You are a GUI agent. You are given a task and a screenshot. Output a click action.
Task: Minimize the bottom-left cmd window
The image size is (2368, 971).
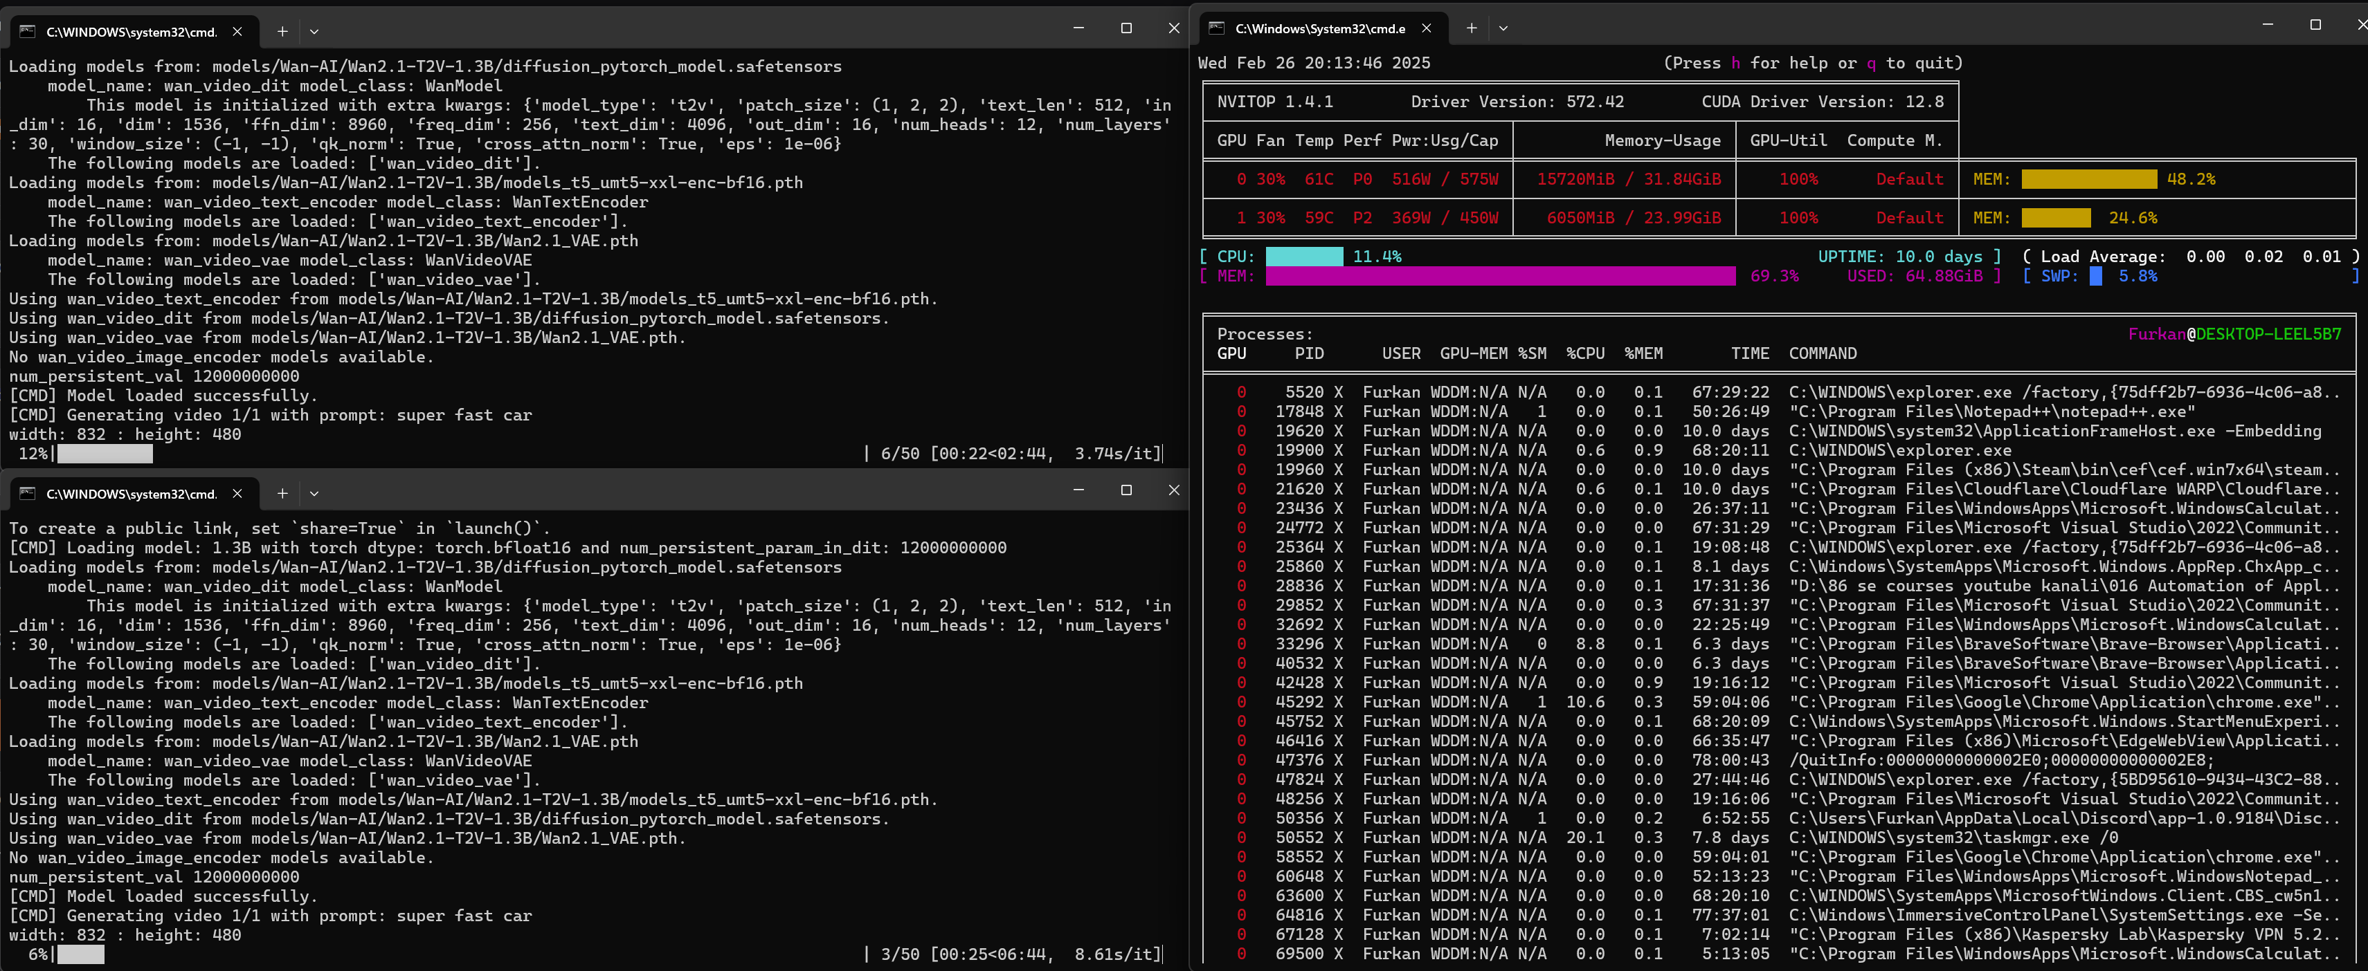[x=1078, y=490]
